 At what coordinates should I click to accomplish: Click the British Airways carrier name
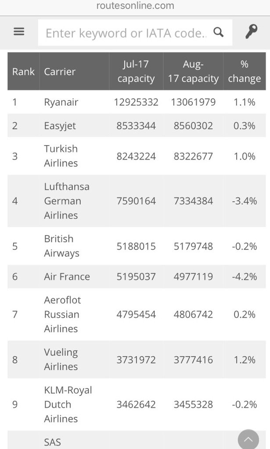coord(61,246)
